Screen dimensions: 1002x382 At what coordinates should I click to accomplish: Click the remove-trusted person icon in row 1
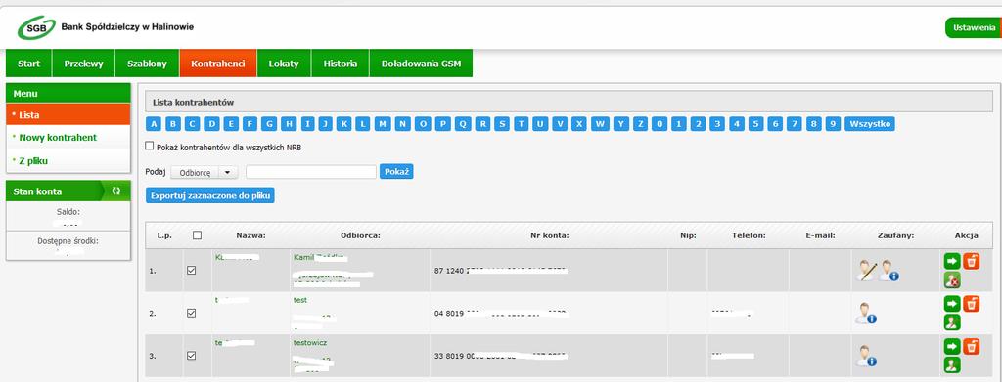(x=952, y=279)
